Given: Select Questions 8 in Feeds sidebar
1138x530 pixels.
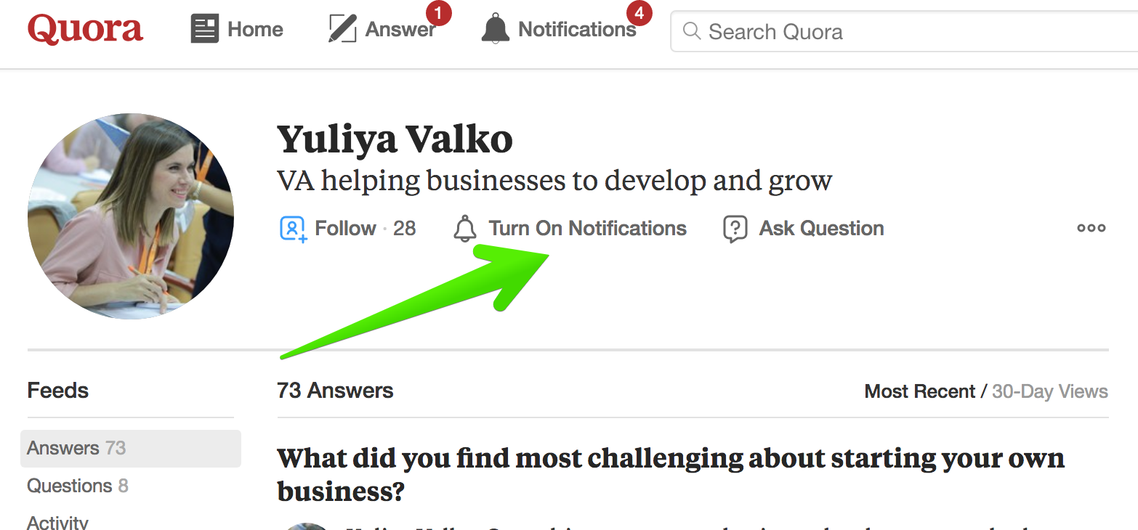Looking at the screenshot, I should pyautogui.click(x=78, y=486).
